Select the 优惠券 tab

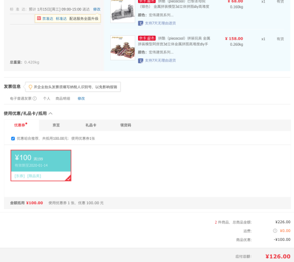[22, 125]
